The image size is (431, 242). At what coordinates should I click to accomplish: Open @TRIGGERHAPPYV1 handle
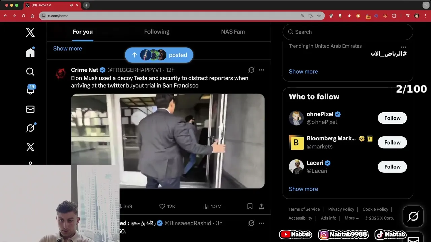point(134,70)
